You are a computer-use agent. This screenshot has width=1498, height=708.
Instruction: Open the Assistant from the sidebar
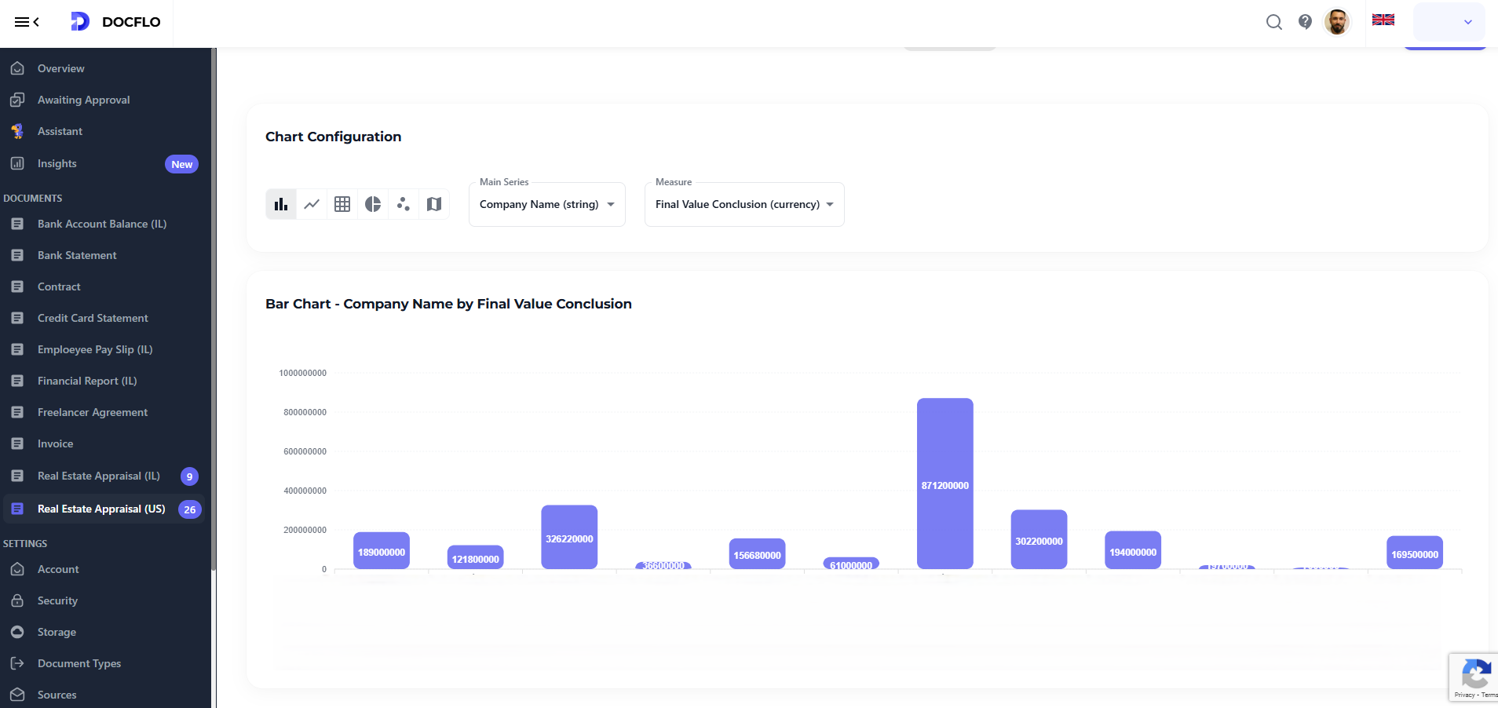60,131
